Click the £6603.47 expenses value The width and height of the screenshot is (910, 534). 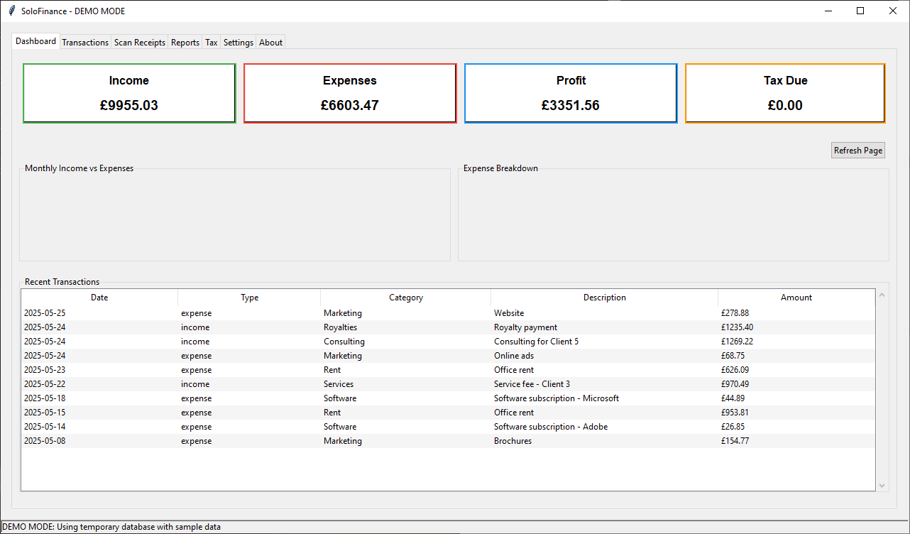(x=350, y=106)
